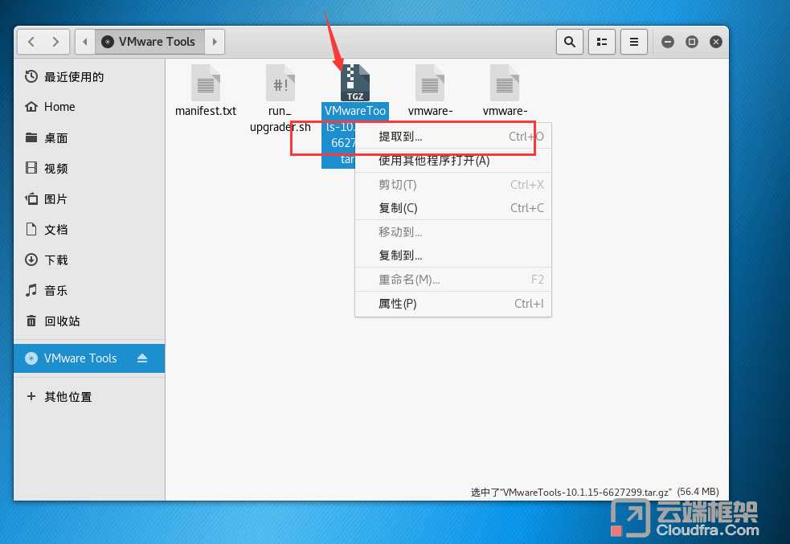Open 属性(P) from context menu
790x544 pixels.
click(x=453, y=304)
